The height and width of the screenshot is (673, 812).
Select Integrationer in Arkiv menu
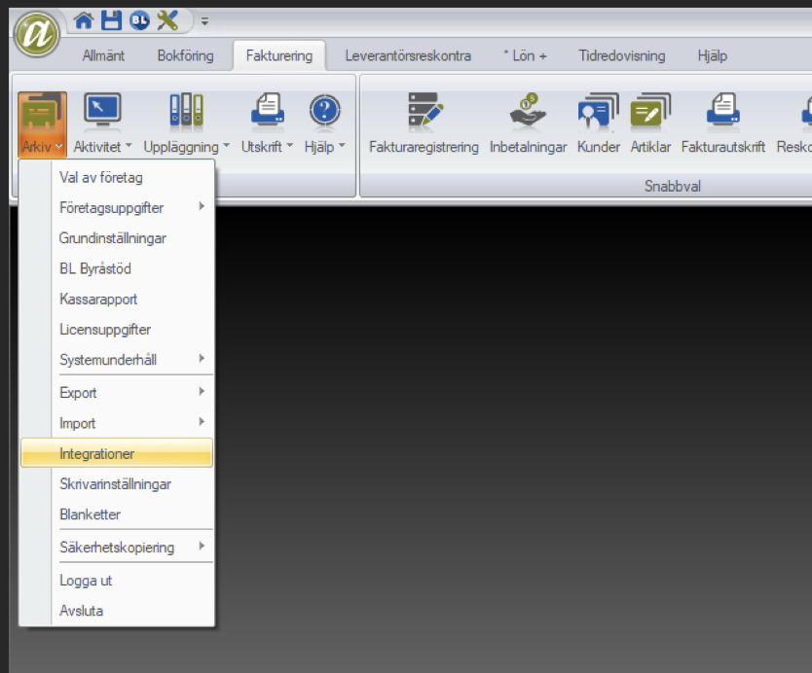pyautogui.click(x=117, y=453)
